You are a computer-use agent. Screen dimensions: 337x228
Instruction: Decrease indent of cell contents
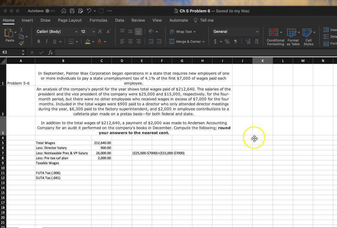[151, 42]
